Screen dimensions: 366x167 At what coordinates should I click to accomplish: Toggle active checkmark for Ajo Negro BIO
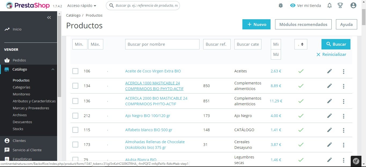(301, 116)
